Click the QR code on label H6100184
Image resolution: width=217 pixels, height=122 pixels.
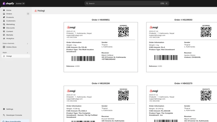point(123,96)
